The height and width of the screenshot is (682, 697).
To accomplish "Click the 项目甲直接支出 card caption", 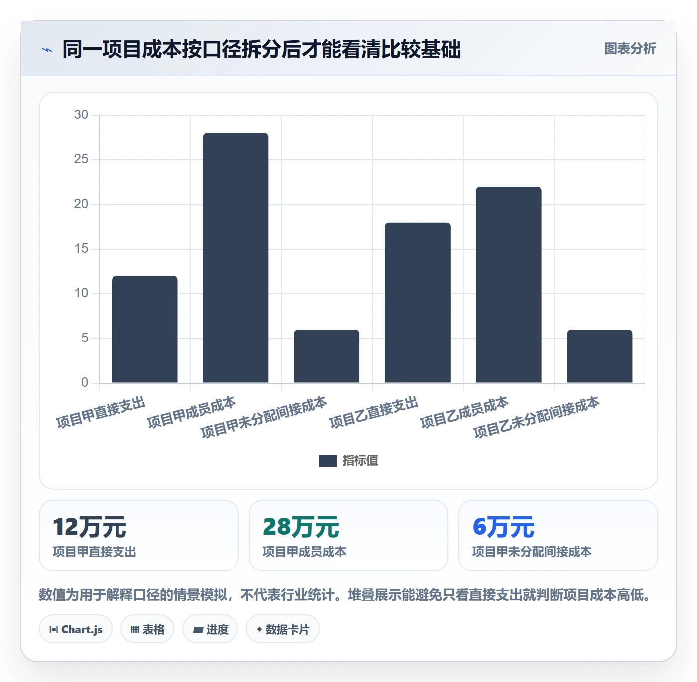I will pos(95,552).
